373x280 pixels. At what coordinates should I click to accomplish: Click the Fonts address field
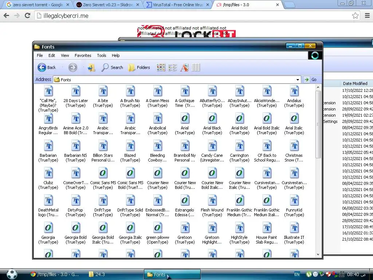(x=177, y=79)
